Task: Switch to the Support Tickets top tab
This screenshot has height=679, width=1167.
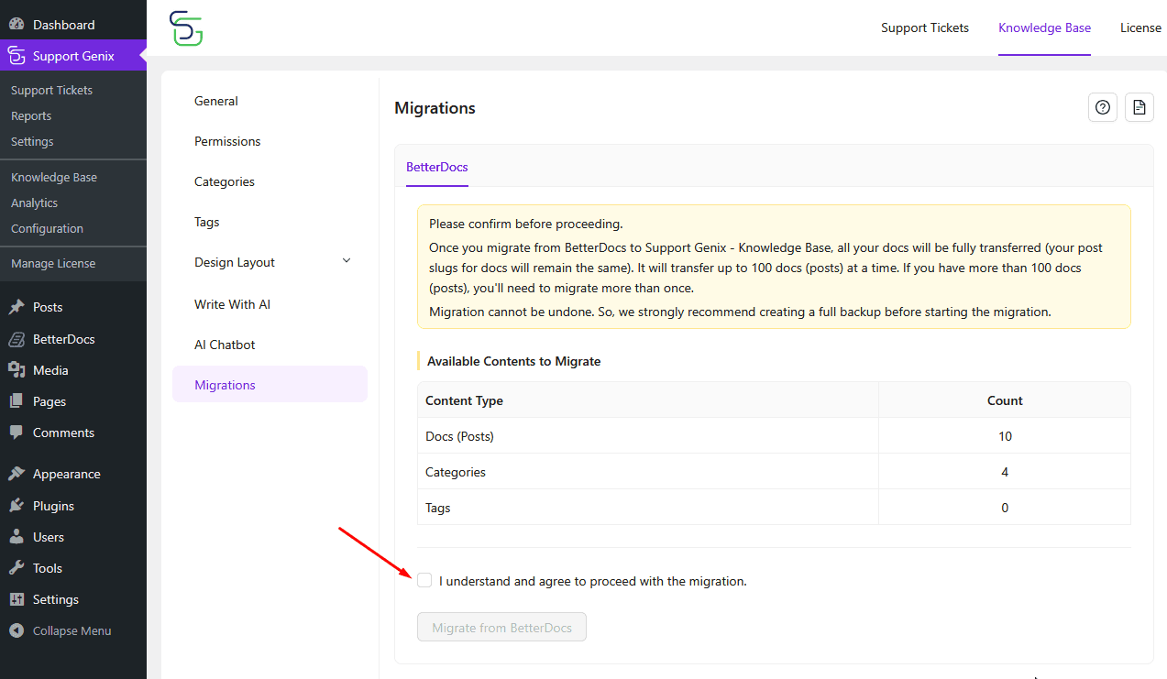Action: (x=925, y=27)
